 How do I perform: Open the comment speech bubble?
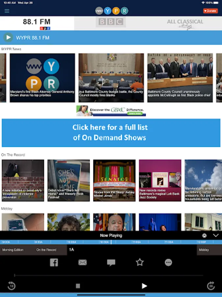point(111,263)
